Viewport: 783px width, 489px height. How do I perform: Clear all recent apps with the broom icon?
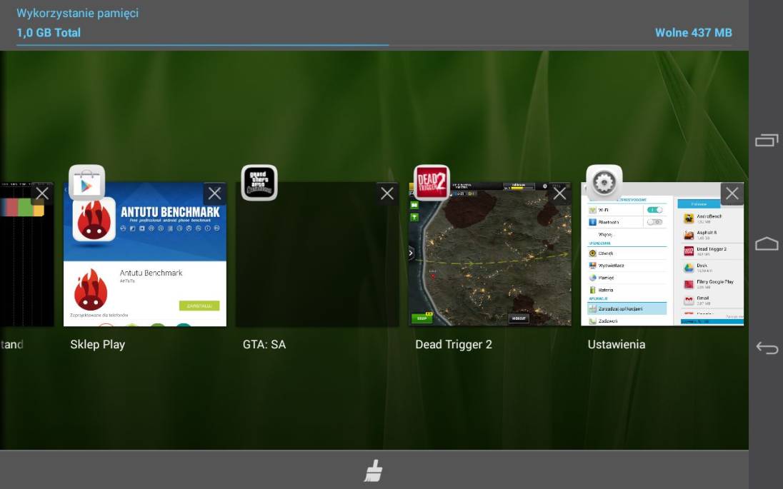374,470
